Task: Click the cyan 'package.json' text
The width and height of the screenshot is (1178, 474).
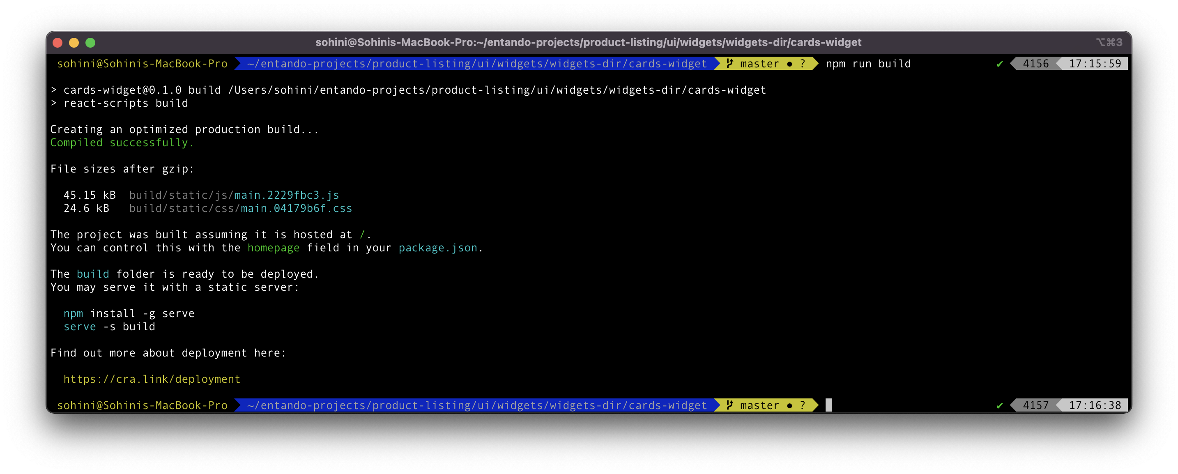Action: (438, 248)
